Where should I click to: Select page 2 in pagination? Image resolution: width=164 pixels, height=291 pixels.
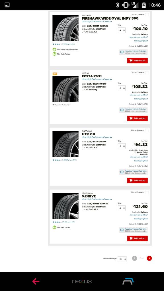143,258
